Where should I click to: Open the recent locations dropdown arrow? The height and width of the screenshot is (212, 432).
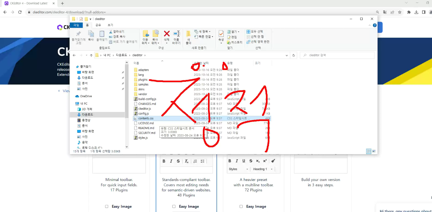pos(86,55)
